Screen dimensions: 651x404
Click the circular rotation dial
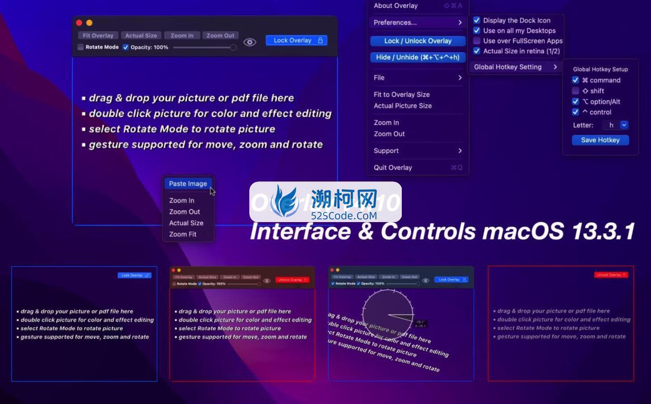[x=389, y=315]
